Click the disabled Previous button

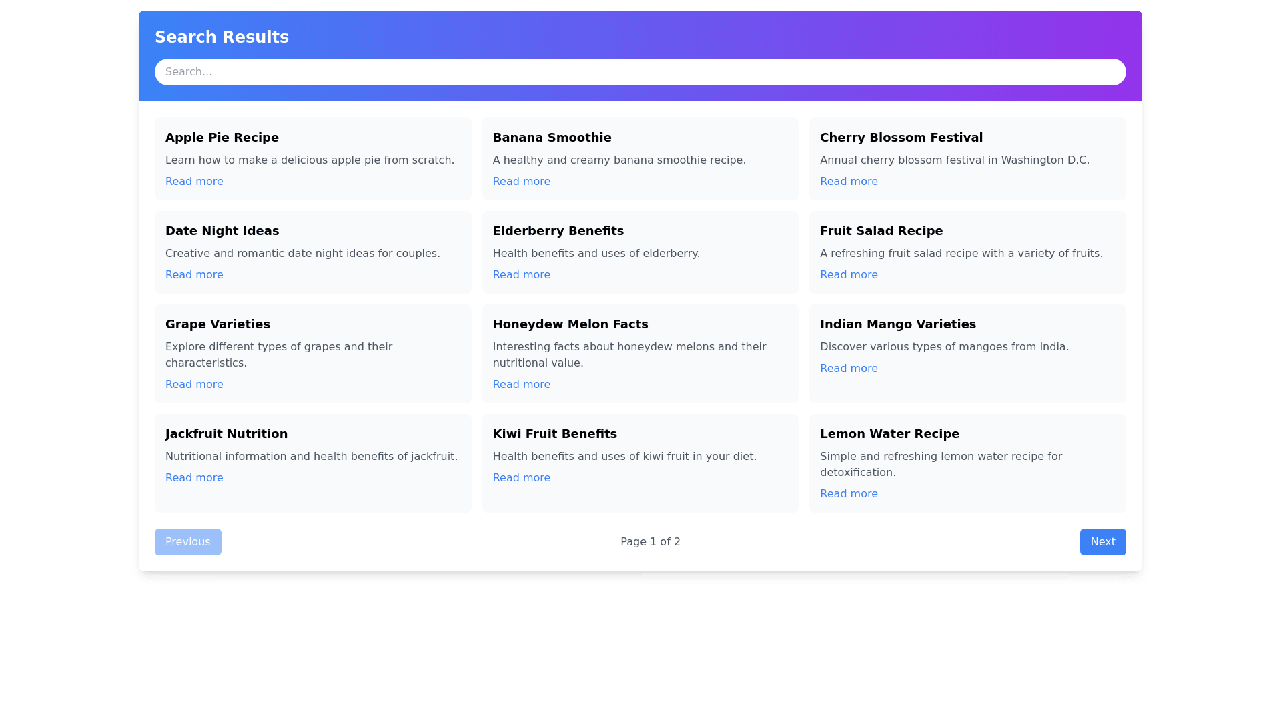(187, 542)
